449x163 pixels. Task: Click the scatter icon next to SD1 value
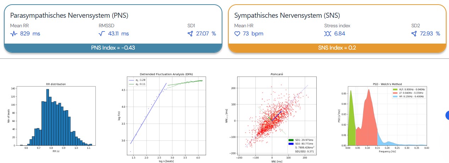(190, 34)
